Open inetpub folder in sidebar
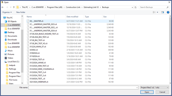The width and height of the screenshot is (172, 96). click(12, 65)
